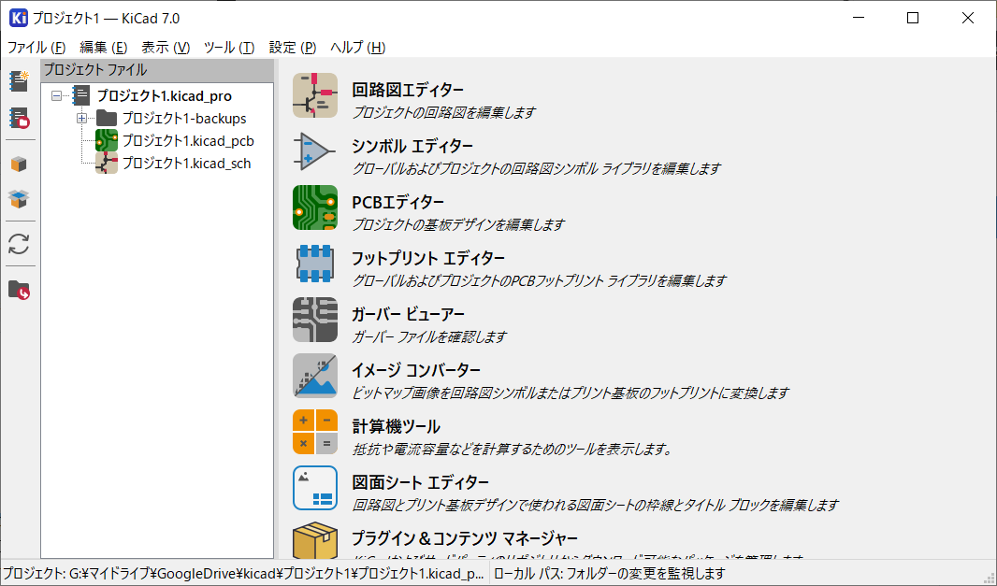The width and height of the screenshot is (997, 586).
Task: Click the Unarchive project open-box icon
Action: pyautogui.click(x=19, y=199)
